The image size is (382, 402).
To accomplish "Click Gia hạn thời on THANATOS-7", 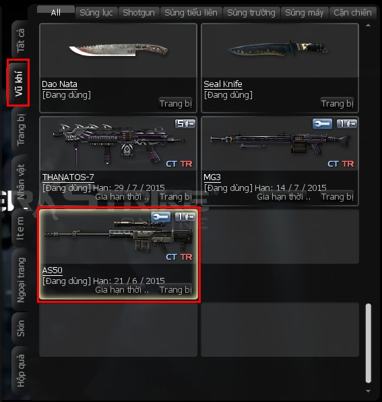I will coord(122,197).
